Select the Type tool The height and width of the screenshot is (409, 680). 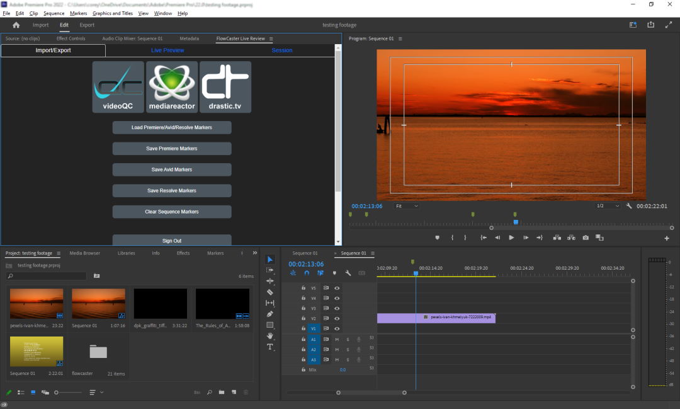[269, 347]
